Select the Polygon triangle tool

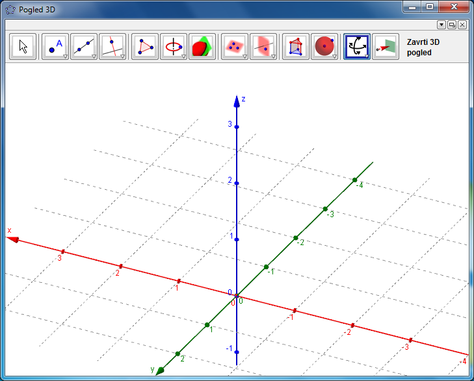pos(145,47)
